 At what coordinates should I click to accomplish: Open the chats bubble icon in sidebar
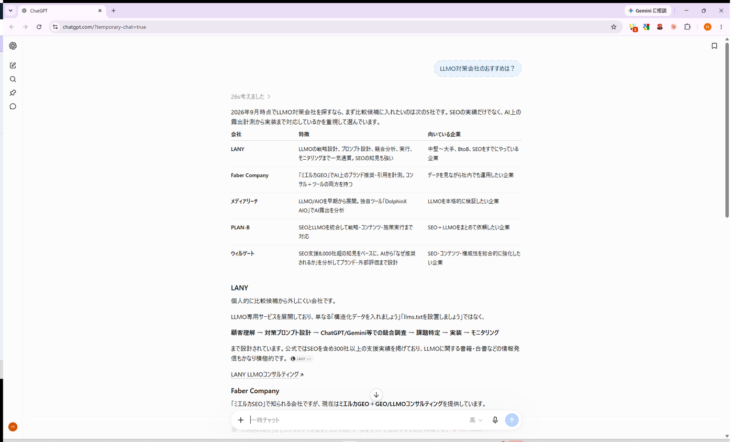13,106
